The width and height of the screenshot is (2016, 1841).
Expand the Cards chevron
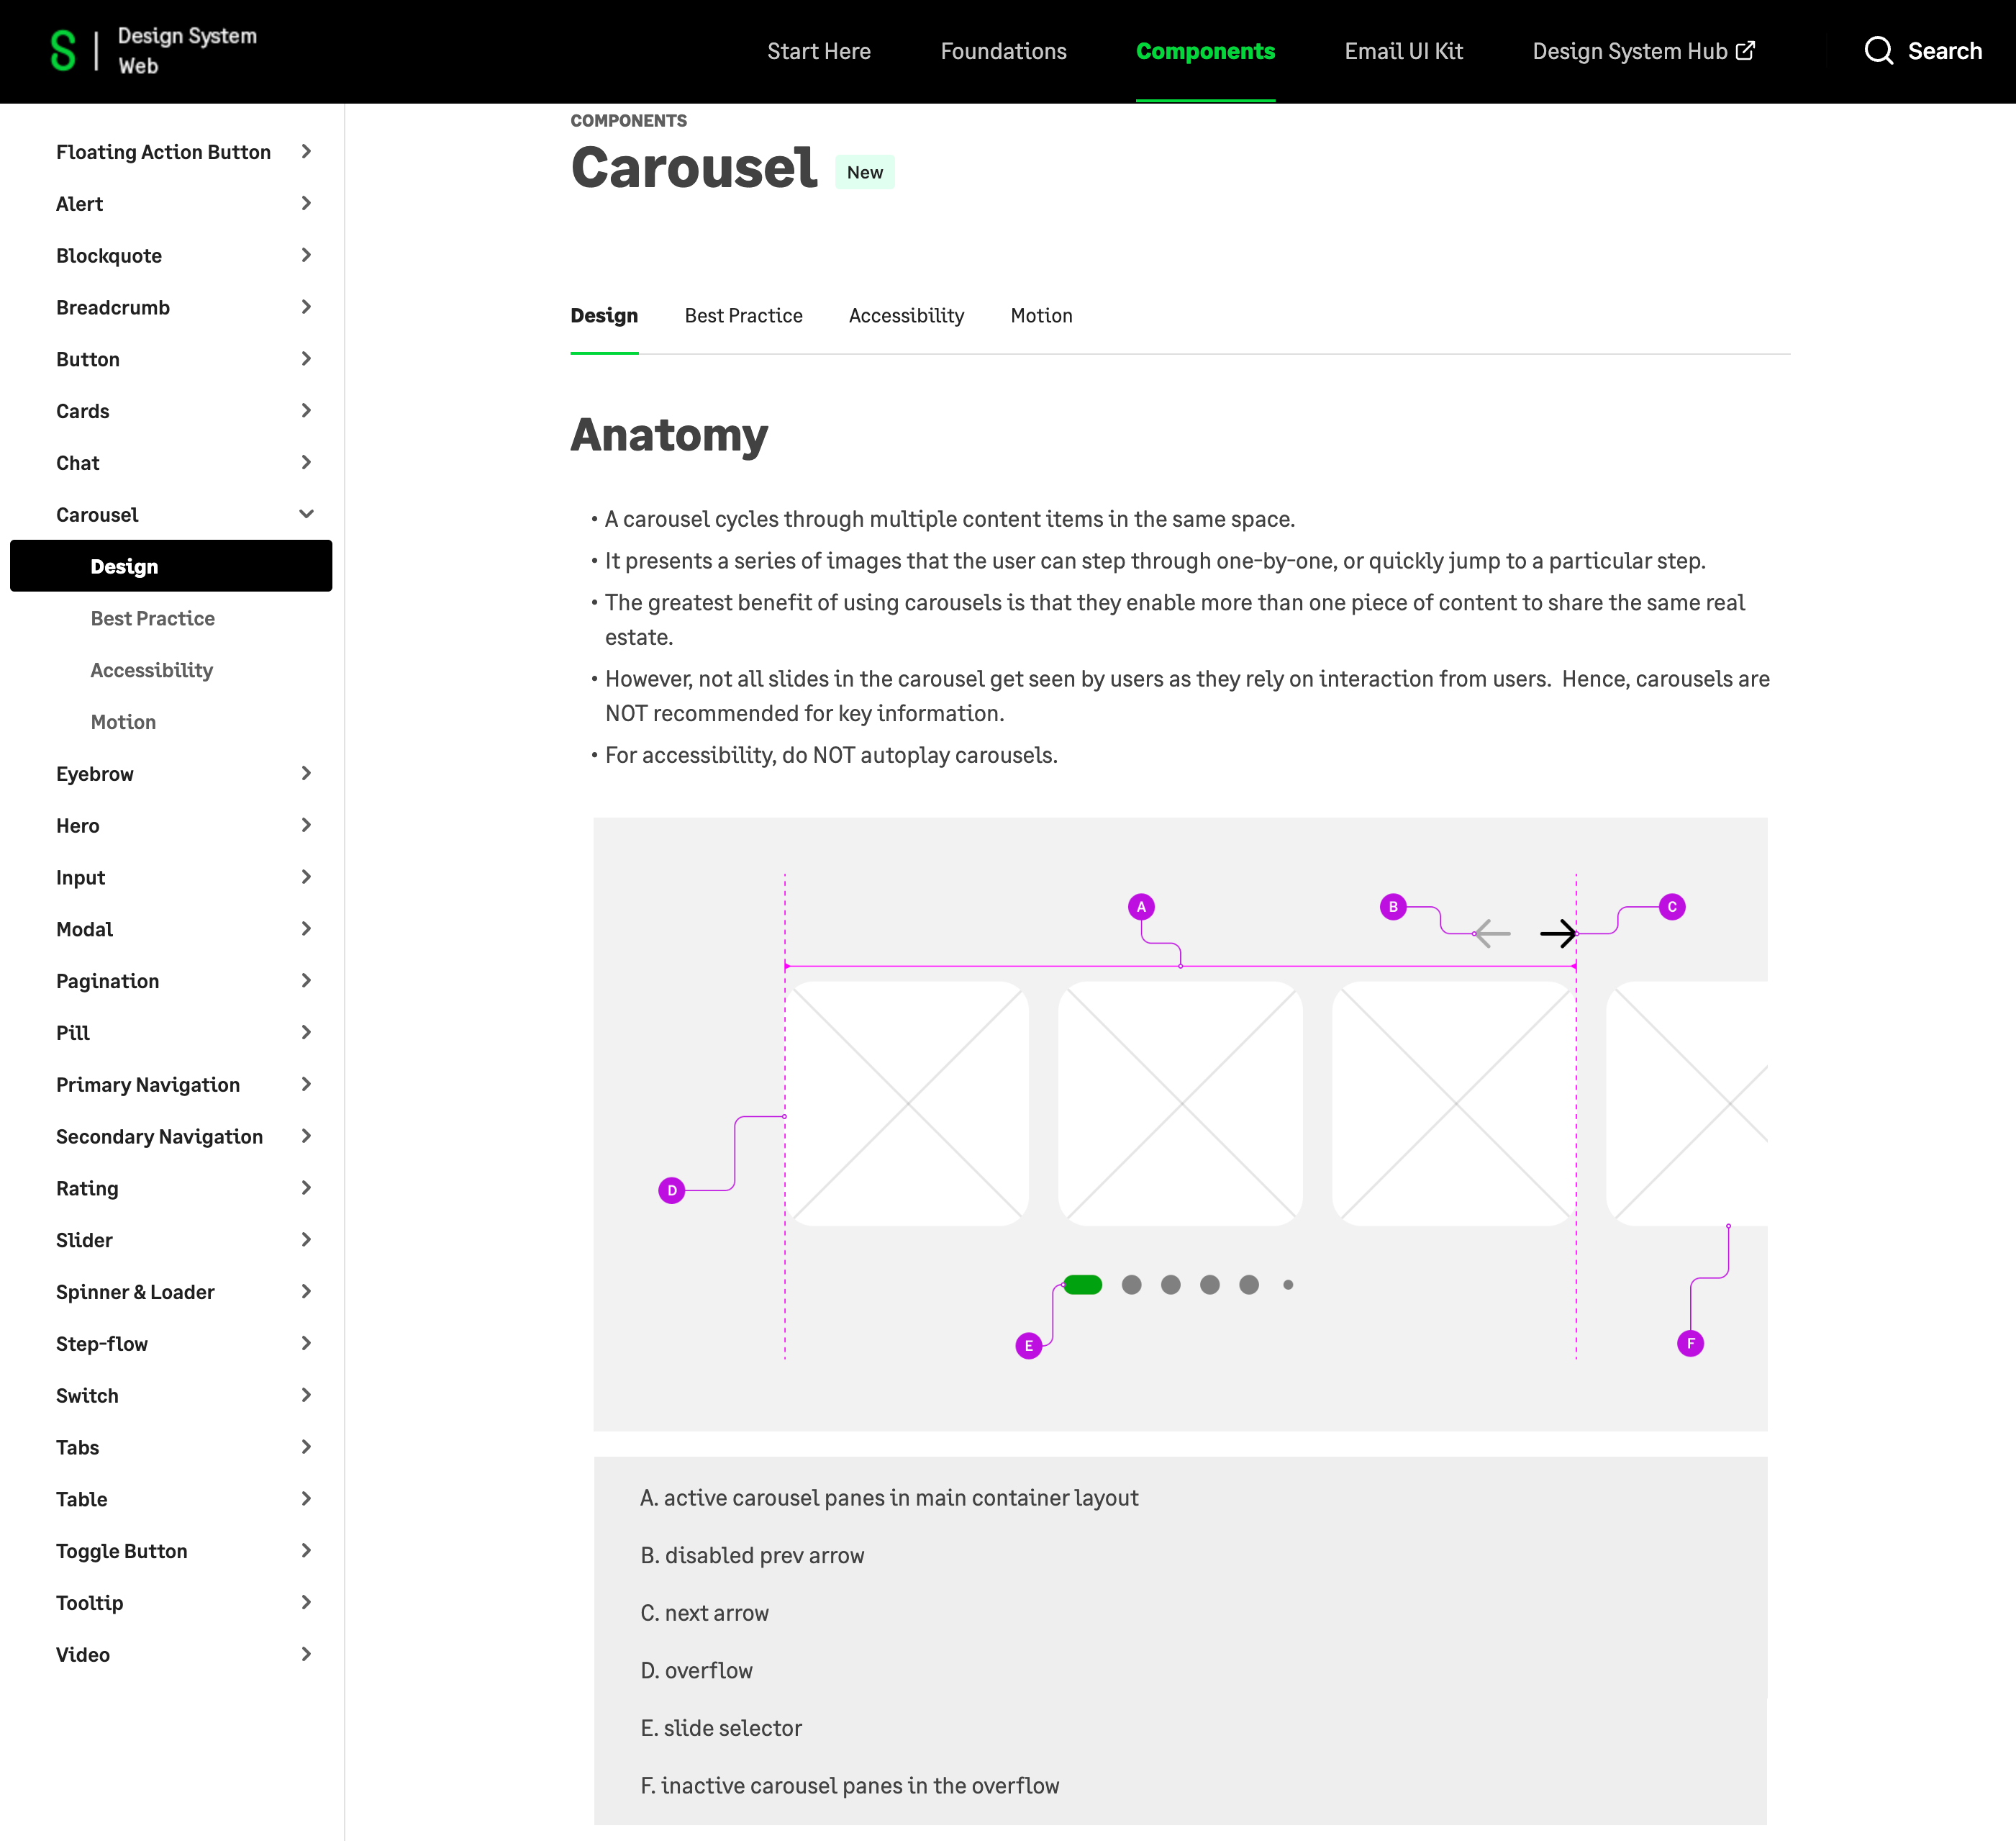click(306, 410)
